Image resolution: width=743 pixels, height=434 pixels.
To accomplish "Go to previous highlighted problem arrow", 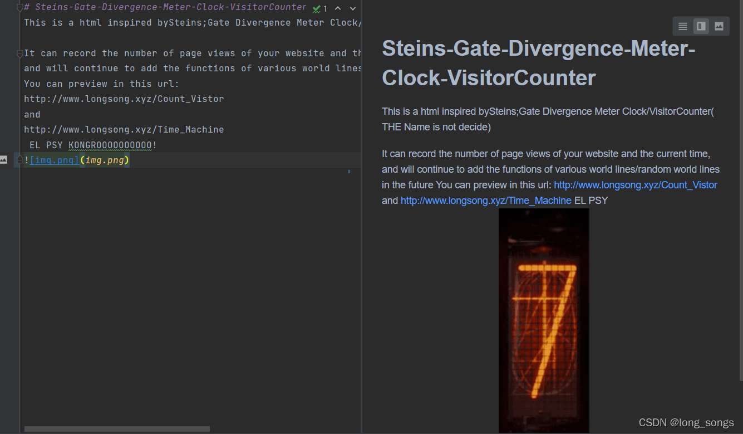I will 338,8.
